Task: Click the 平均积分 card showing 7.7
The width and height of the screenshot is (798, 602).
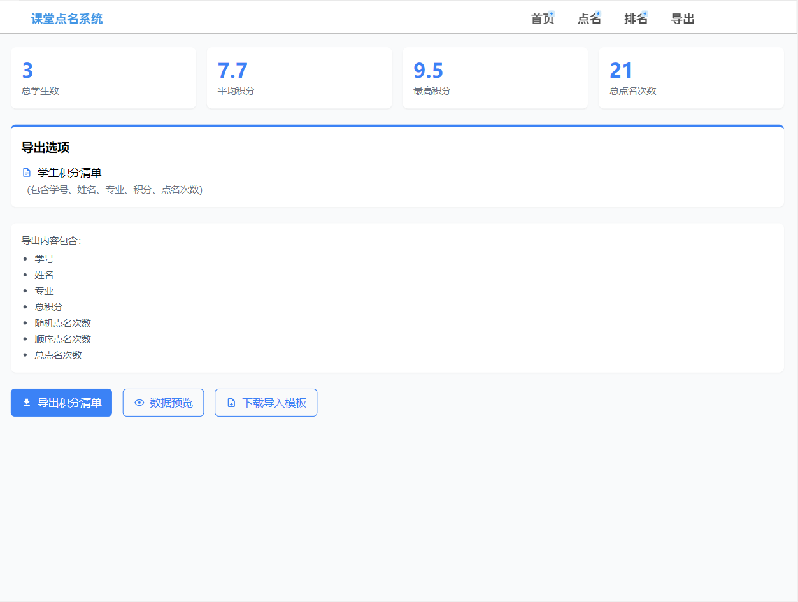Action: click(299, 77)
